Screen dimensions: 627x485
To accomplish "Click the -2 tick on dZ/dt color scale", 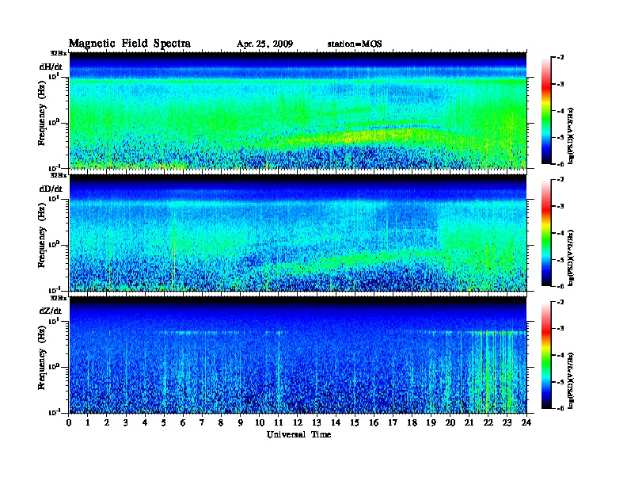I will (560, 302).
